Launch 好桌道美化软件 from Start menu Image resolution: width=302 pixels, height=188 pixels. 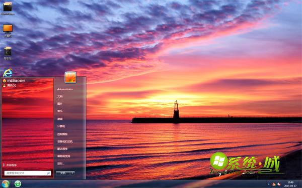14,81
